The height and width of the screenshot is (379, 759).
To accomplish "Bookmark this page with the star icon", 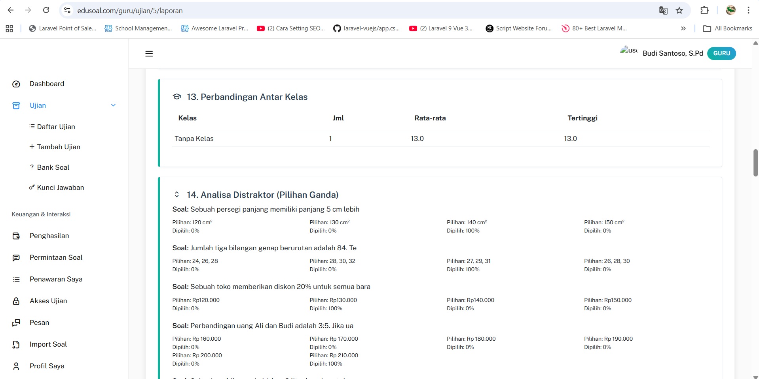I will (679, 11).
